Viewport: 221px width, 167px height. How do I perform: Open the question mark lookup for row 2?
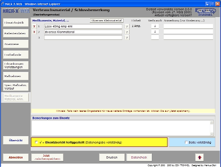127,32
